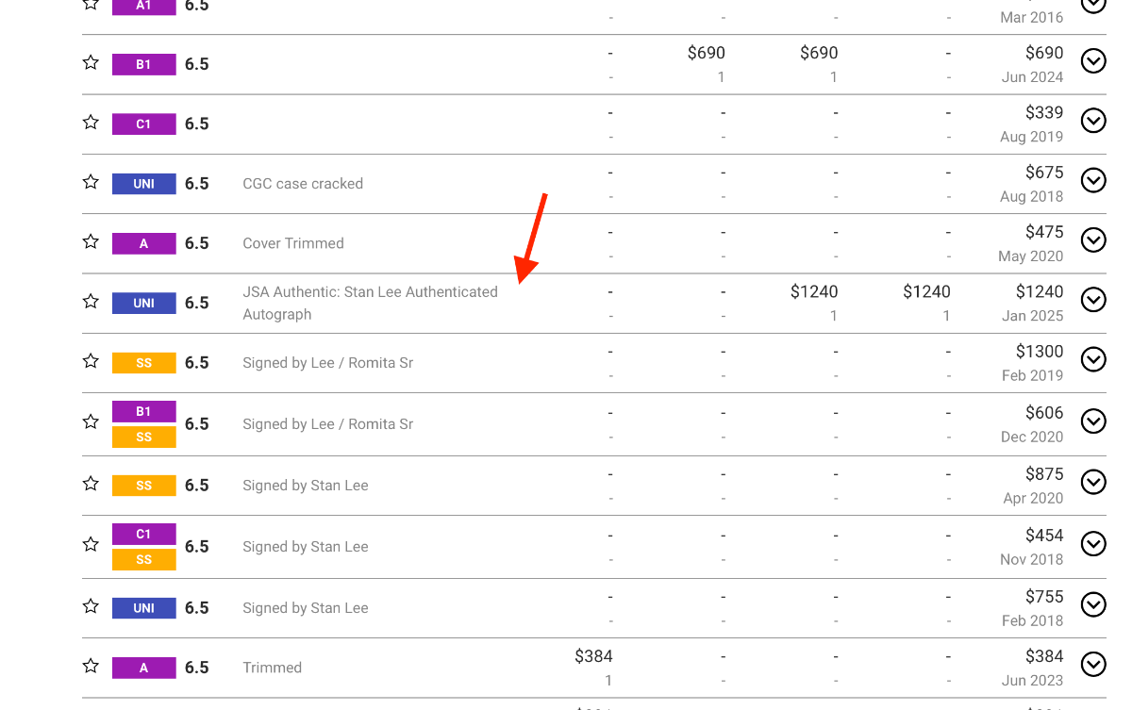Expand the $339 Aug 2019 row
Viewport: 1132px width, 710px height.
[x=1092, y=122]
